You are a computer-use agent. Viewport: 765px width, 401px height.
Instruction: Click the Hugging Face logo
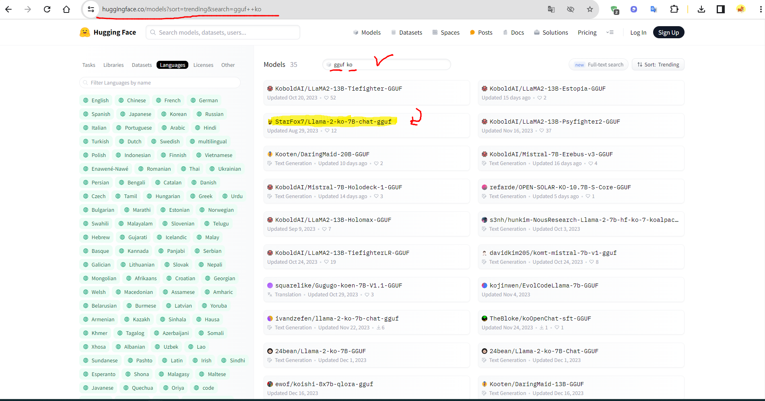(x=108, y=32)
